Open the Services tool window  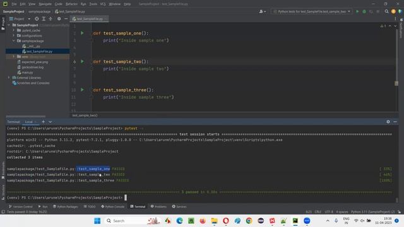tap(179, 206)
